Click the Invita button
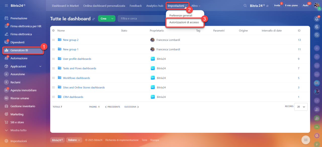322x147 pixels. pyautogui.click(x=277, y=6)
